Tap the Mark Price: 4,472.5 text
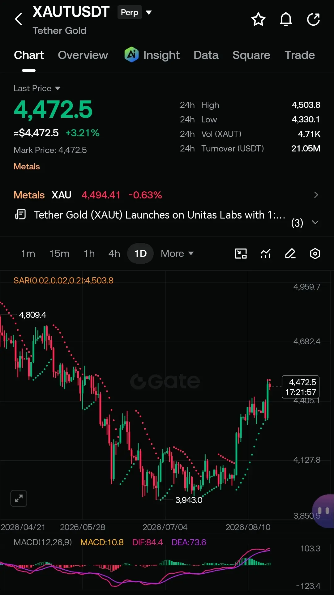 point(50,150)
